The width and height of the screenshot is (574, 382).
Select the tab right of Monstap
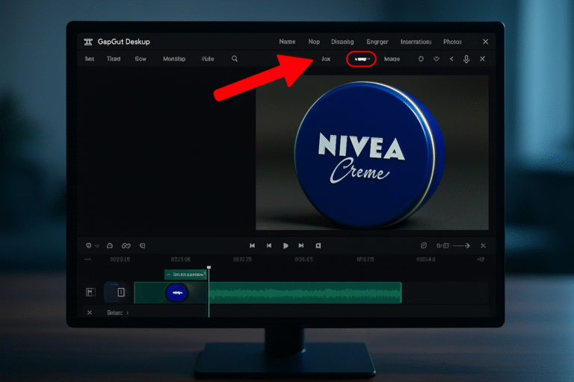coord(208,59)
